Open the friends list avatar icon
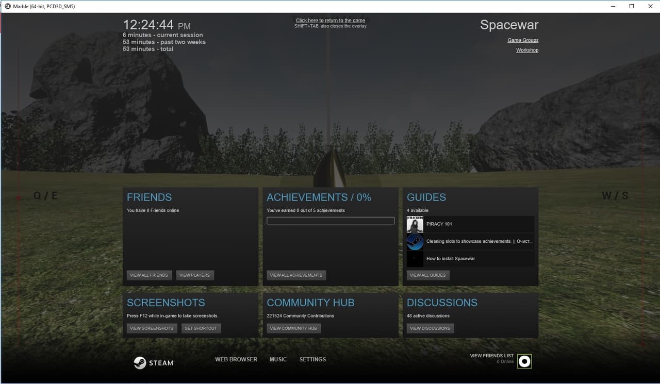 [x=524, y=361]
